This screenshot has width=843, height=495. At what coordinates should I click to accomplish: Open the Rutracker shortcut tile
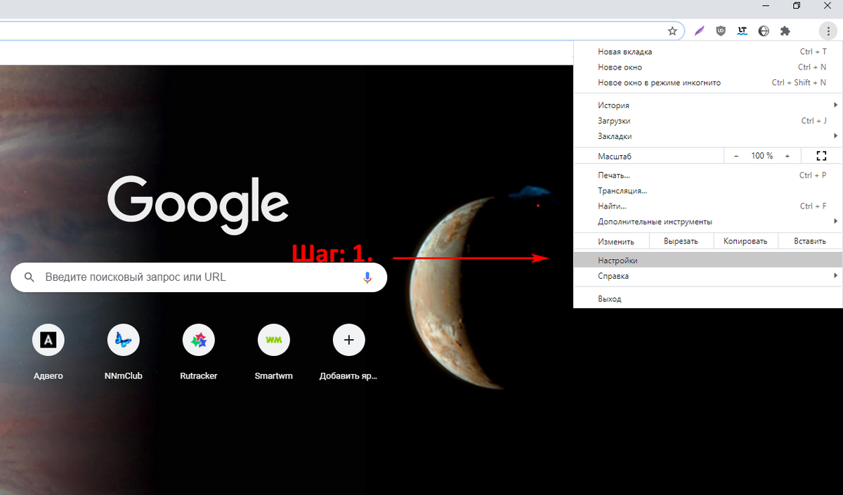click(x=199, y=351)
